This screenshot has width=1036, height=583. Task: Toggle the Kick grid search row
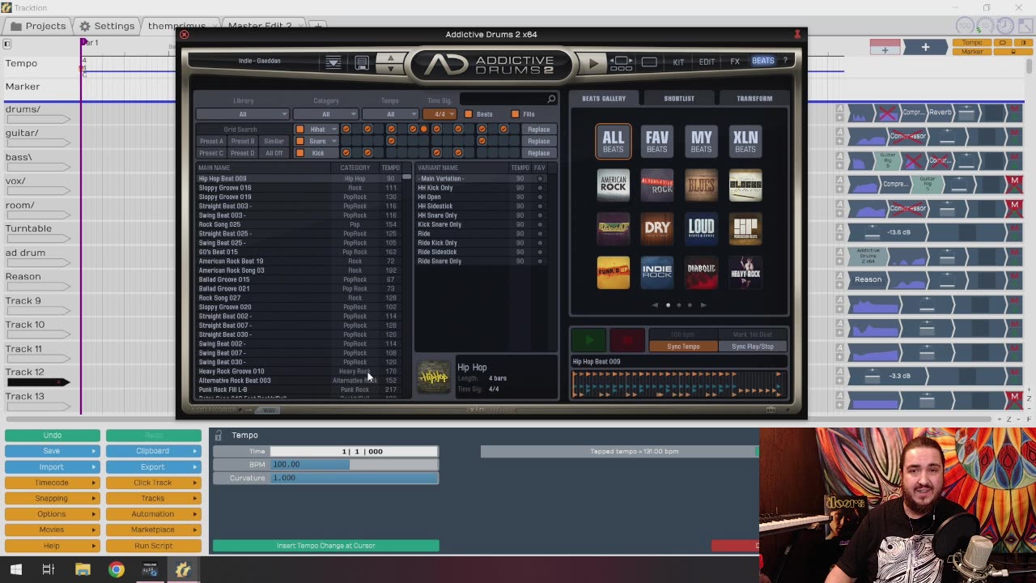pyautogui.click(x=299, y=153)
